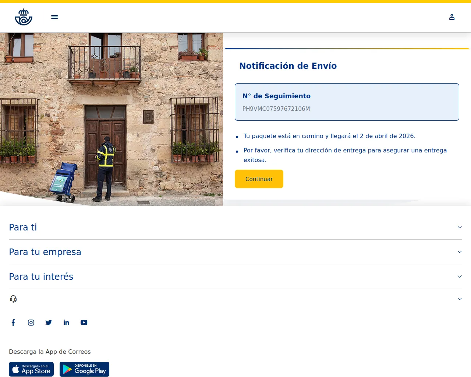Expand the contact support section chevron
The height and width of the screenshot is (377, 471).
click(x=459, y=299)
